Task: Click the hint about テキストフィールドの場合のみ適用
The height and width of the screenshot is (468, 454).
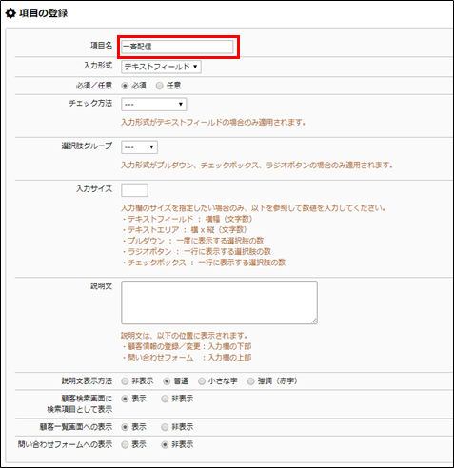Action: tap(213, 123)
